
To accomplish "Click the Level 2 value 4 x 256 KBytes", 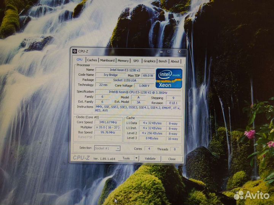I will click(152, 133).
